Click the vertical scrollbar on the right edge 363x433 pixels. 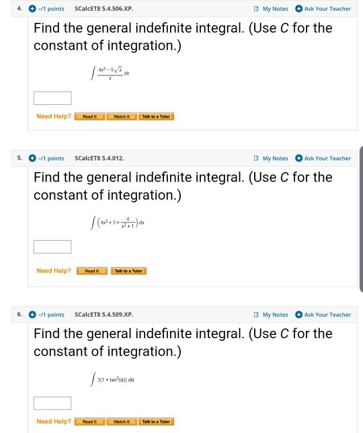[x=362, y=219]
